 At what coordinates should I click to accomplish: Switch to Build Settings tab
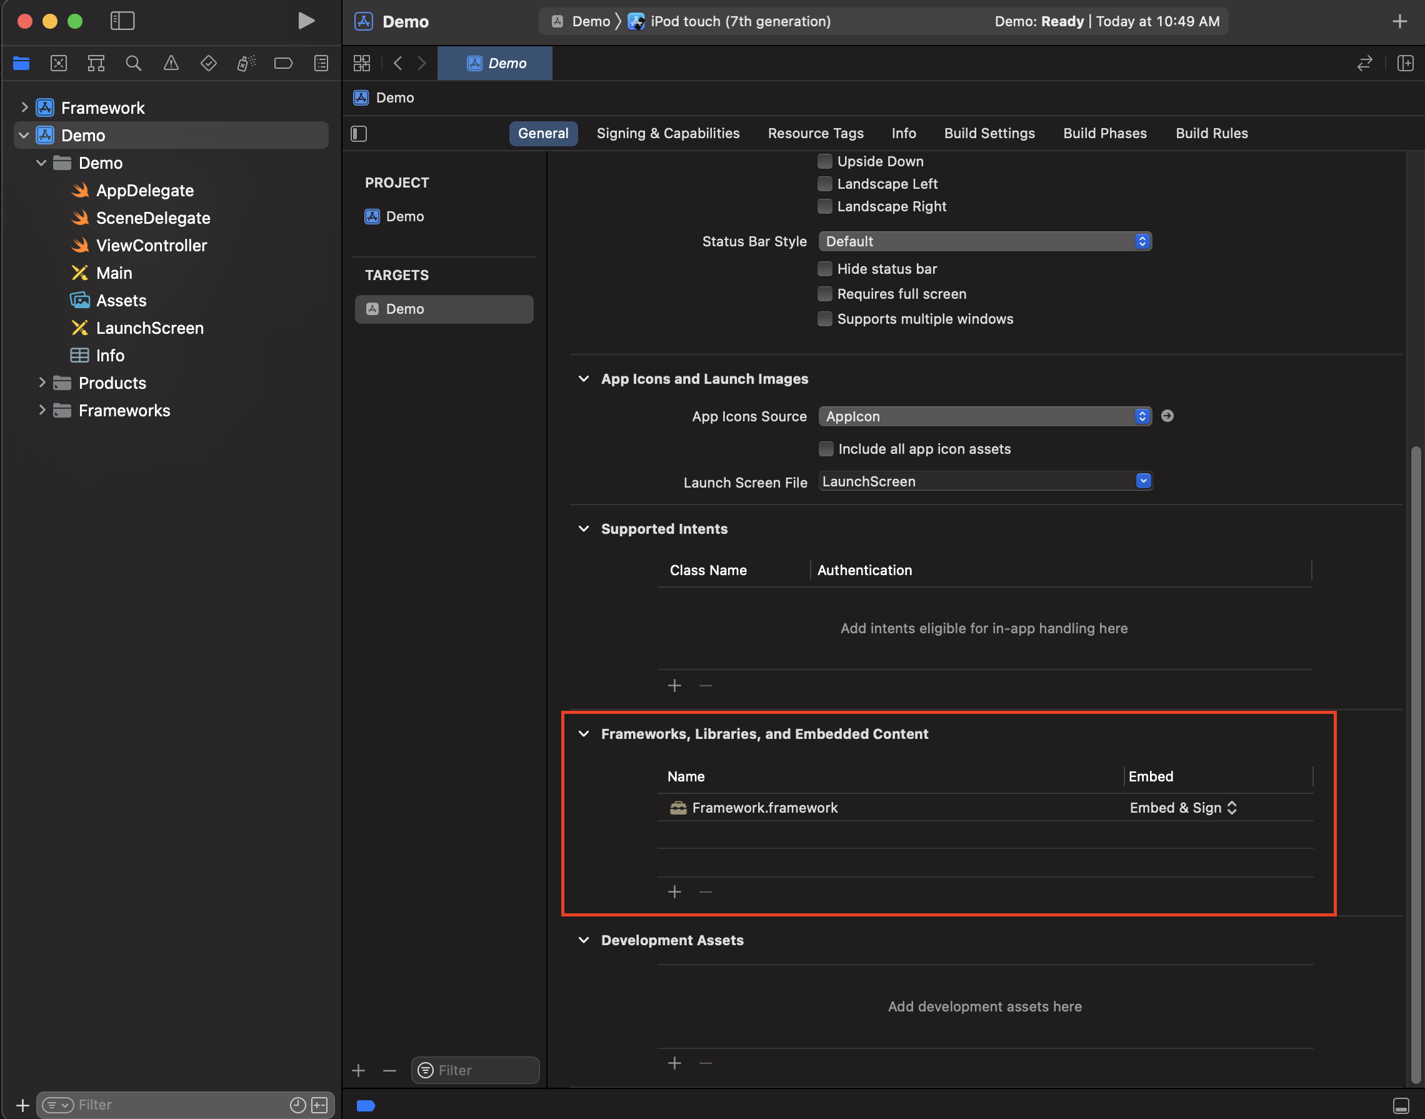click(x=990, y=133)
